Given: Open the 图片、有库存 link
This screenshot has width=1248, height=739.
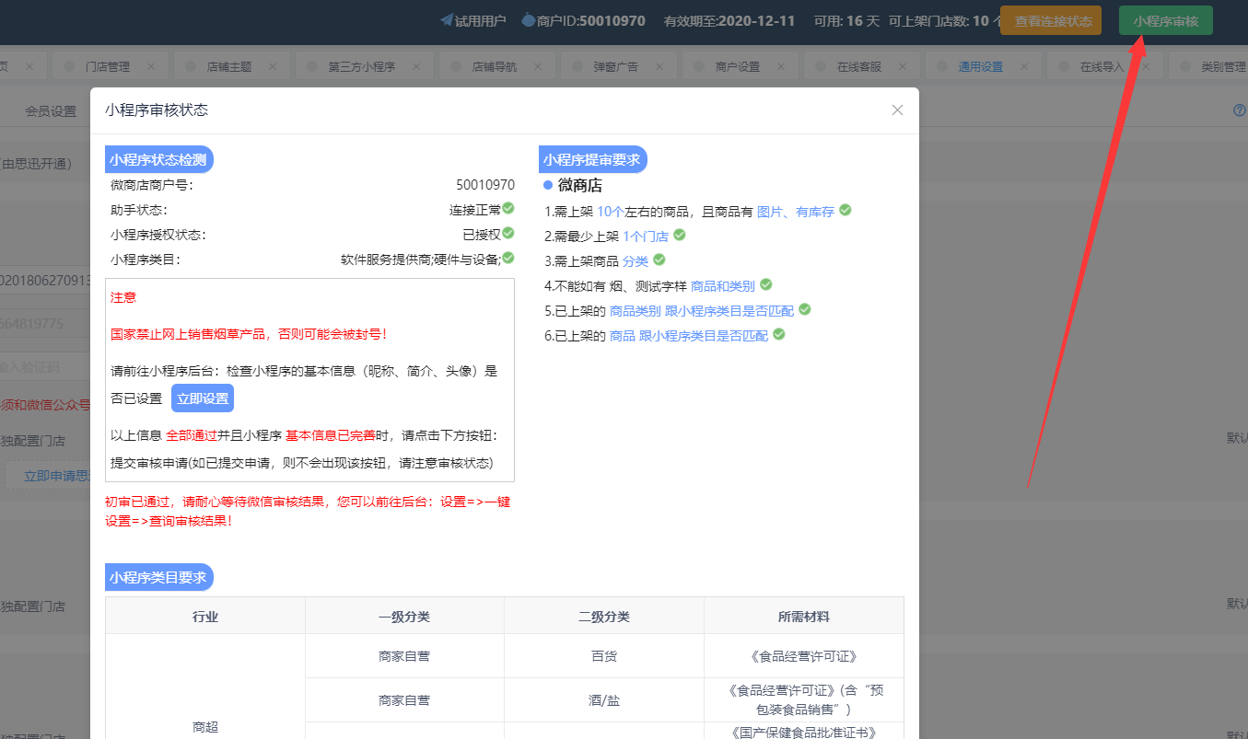Looking at the screenshot, I should (x=795, y=212).
